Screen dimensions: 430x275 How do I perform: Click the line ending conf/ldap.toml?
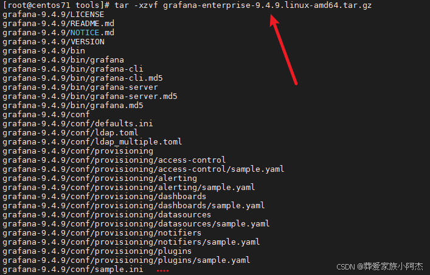coord(71,133)
